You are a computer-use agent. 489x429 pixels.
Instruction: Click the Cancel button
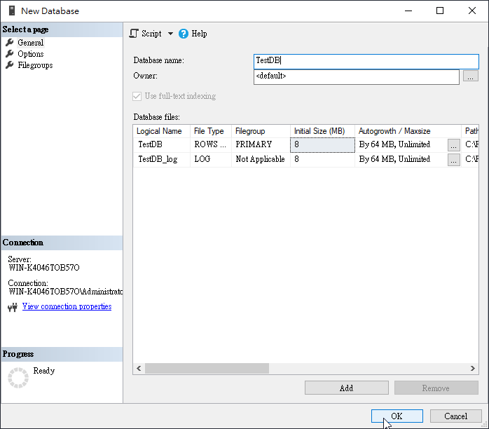pos(455,416)
